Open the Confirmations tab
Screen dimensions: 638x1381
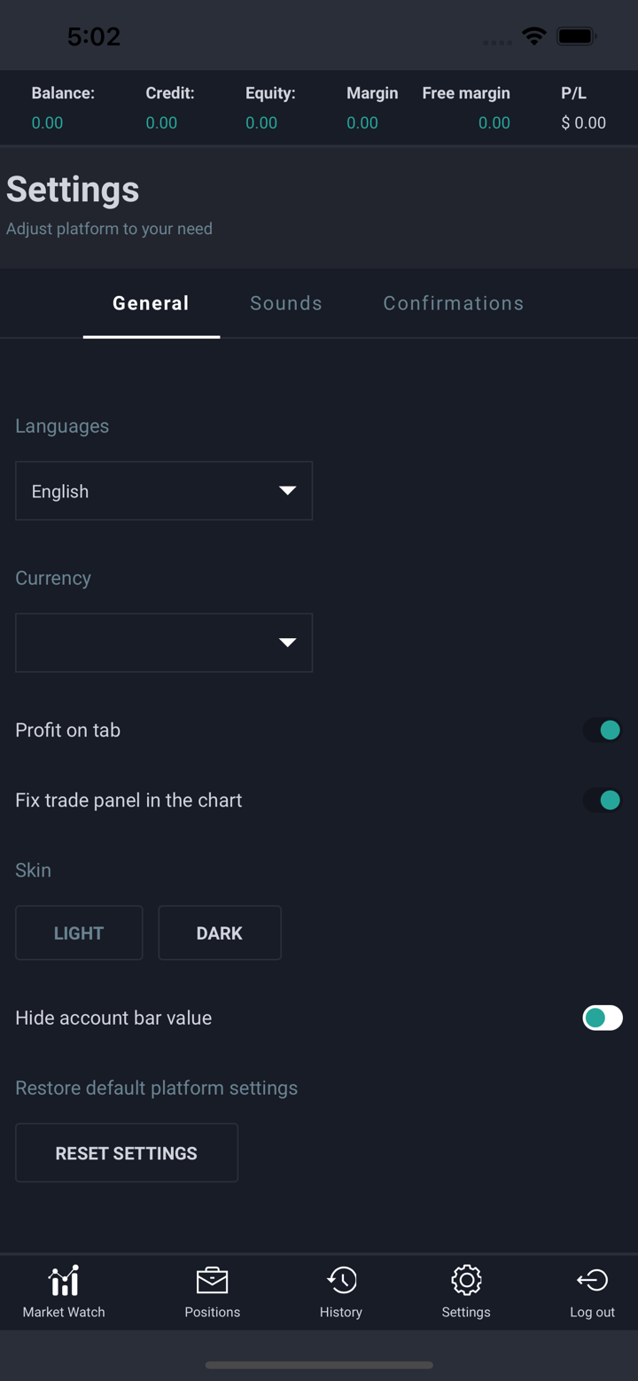coord(453,303)
